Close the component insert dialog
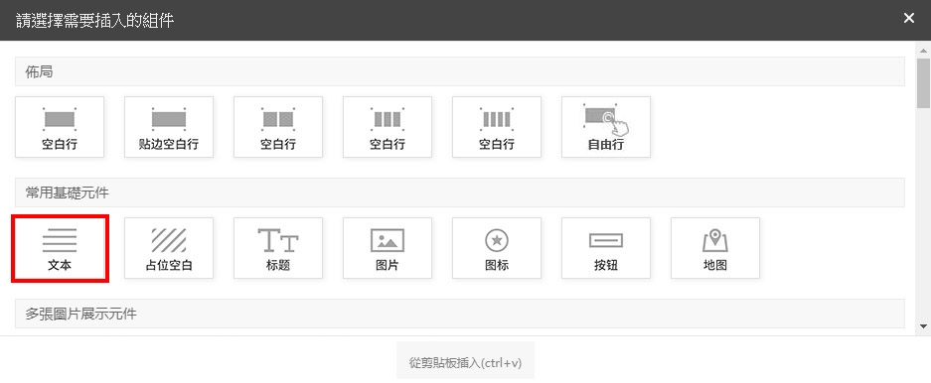 coord(908,19)
